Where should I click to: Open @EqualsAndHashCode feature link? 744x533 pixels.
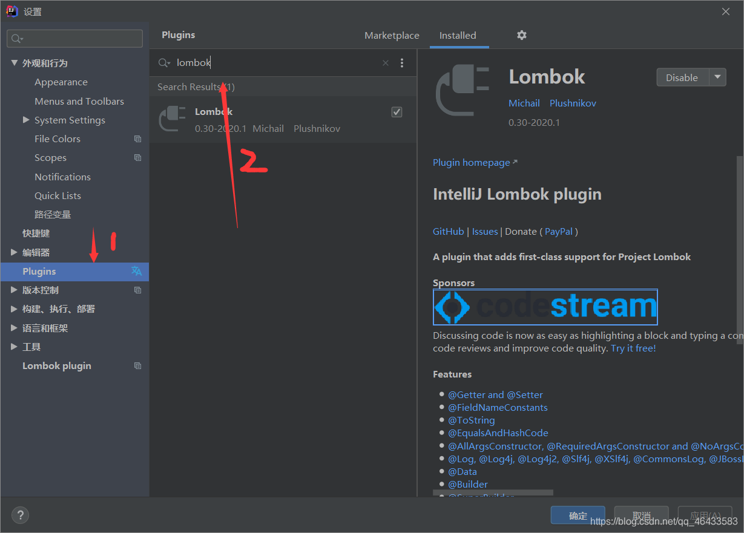click(x=498, y=433)
